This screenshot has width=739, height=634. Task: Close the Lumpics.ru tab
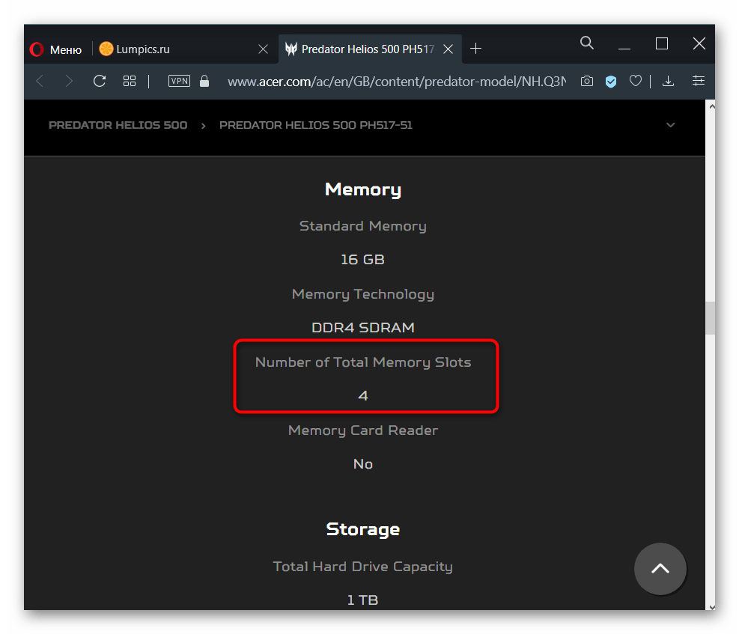[x=263, y=49]
